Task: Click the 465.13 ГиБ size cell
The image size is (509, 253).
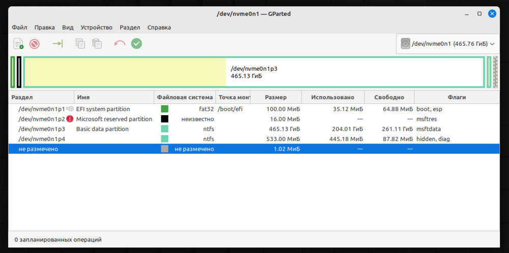Action: tap(285, 129)
